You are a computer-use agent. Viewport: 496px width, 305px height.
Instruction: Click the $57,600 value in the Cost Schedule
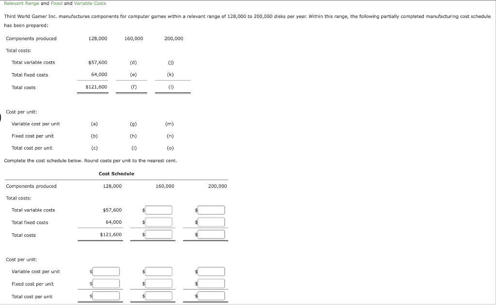(112, 210)
